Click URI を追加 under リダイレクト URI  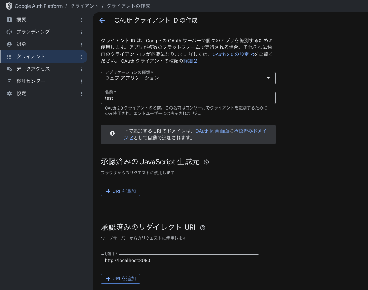pos(120,279)
